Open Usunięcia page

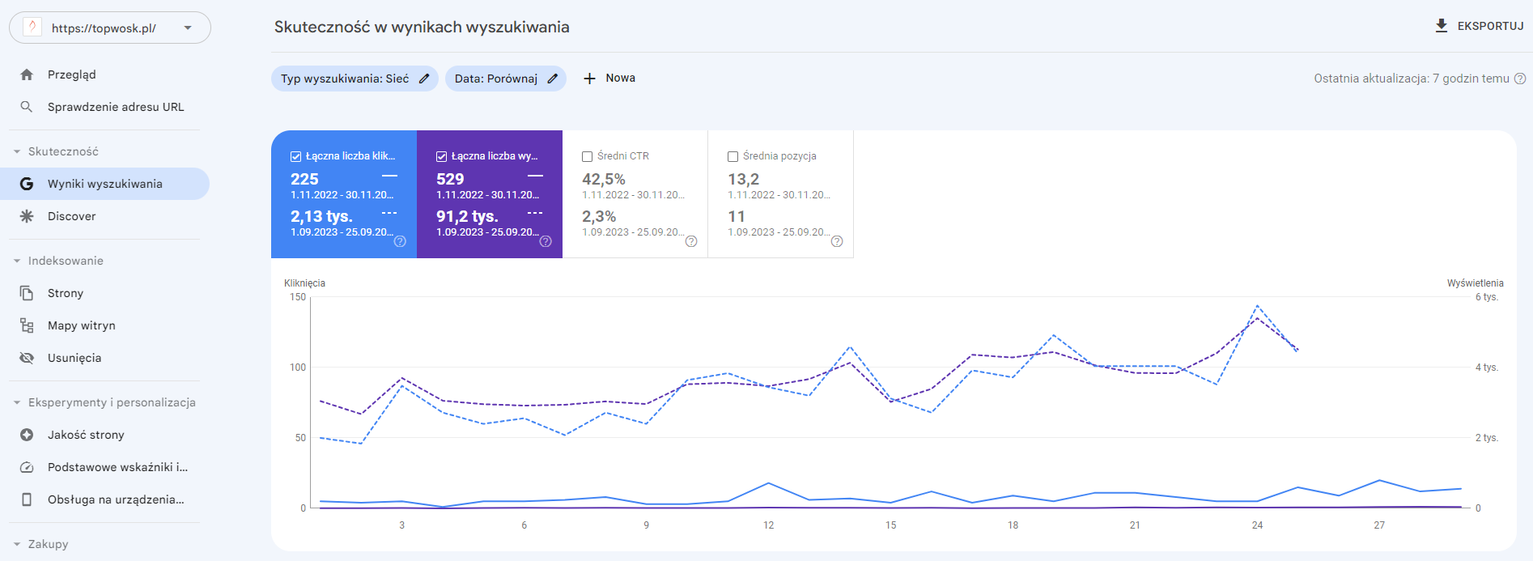pyautogui.click(x=104, y=358)
